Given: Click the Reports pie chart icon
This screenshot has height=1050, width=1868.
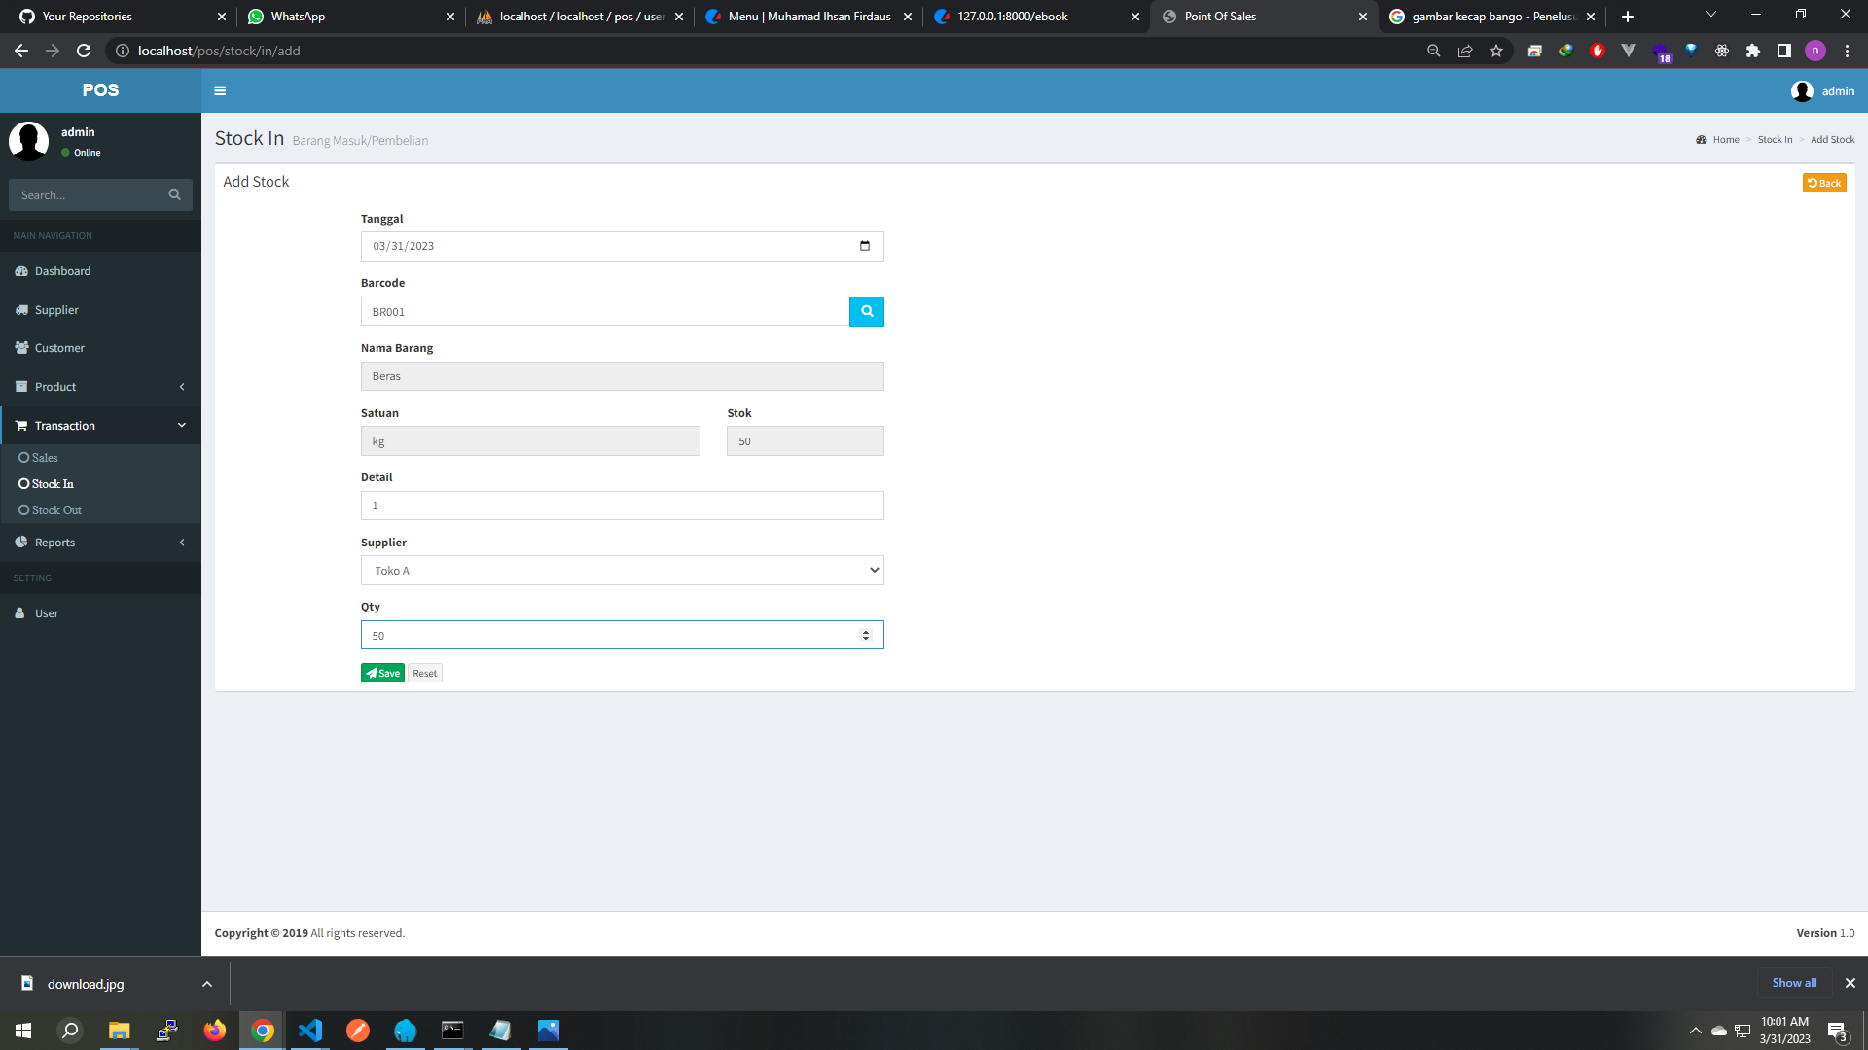Looking at the screenshot, I should click(x=21, y=542).
